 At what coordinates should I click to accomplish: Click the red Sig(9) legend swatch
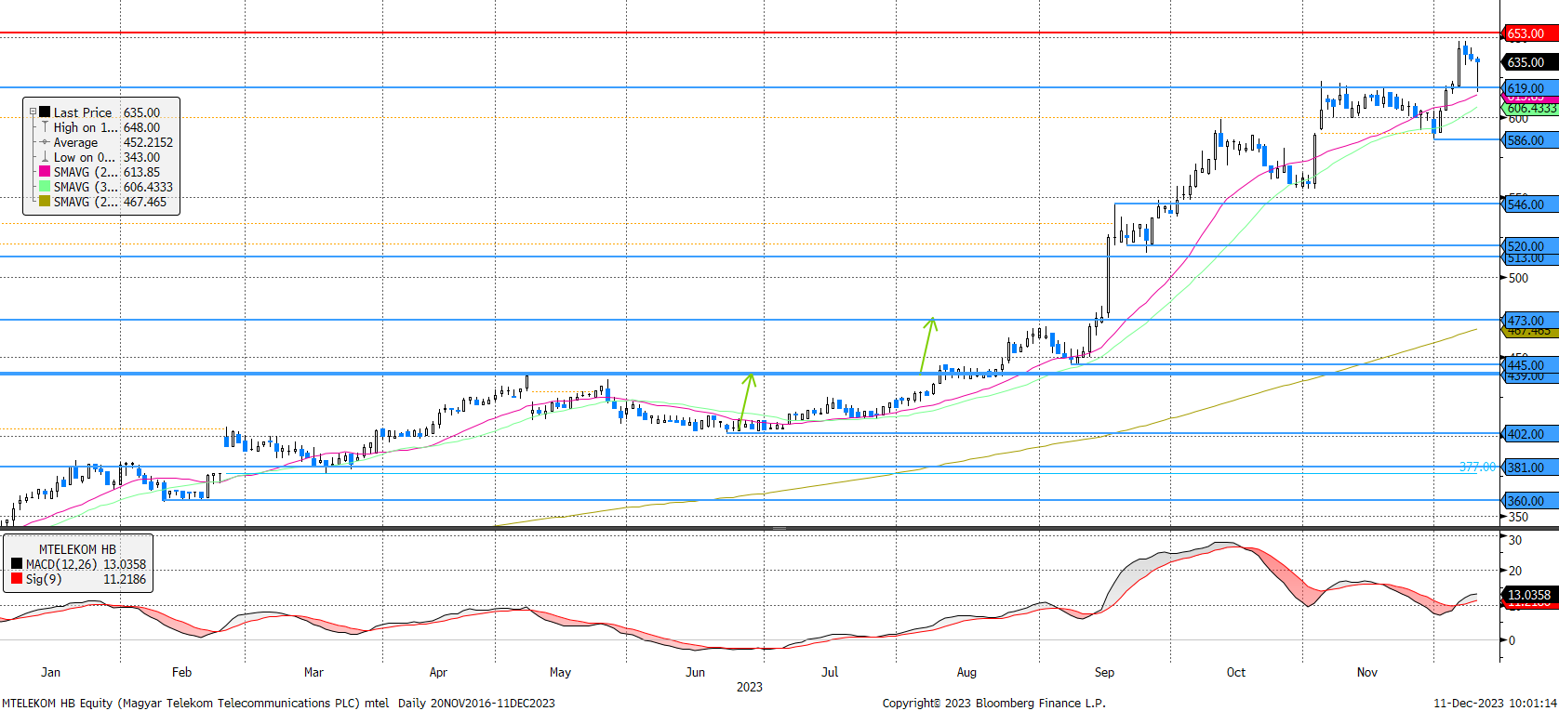(17, 578)
